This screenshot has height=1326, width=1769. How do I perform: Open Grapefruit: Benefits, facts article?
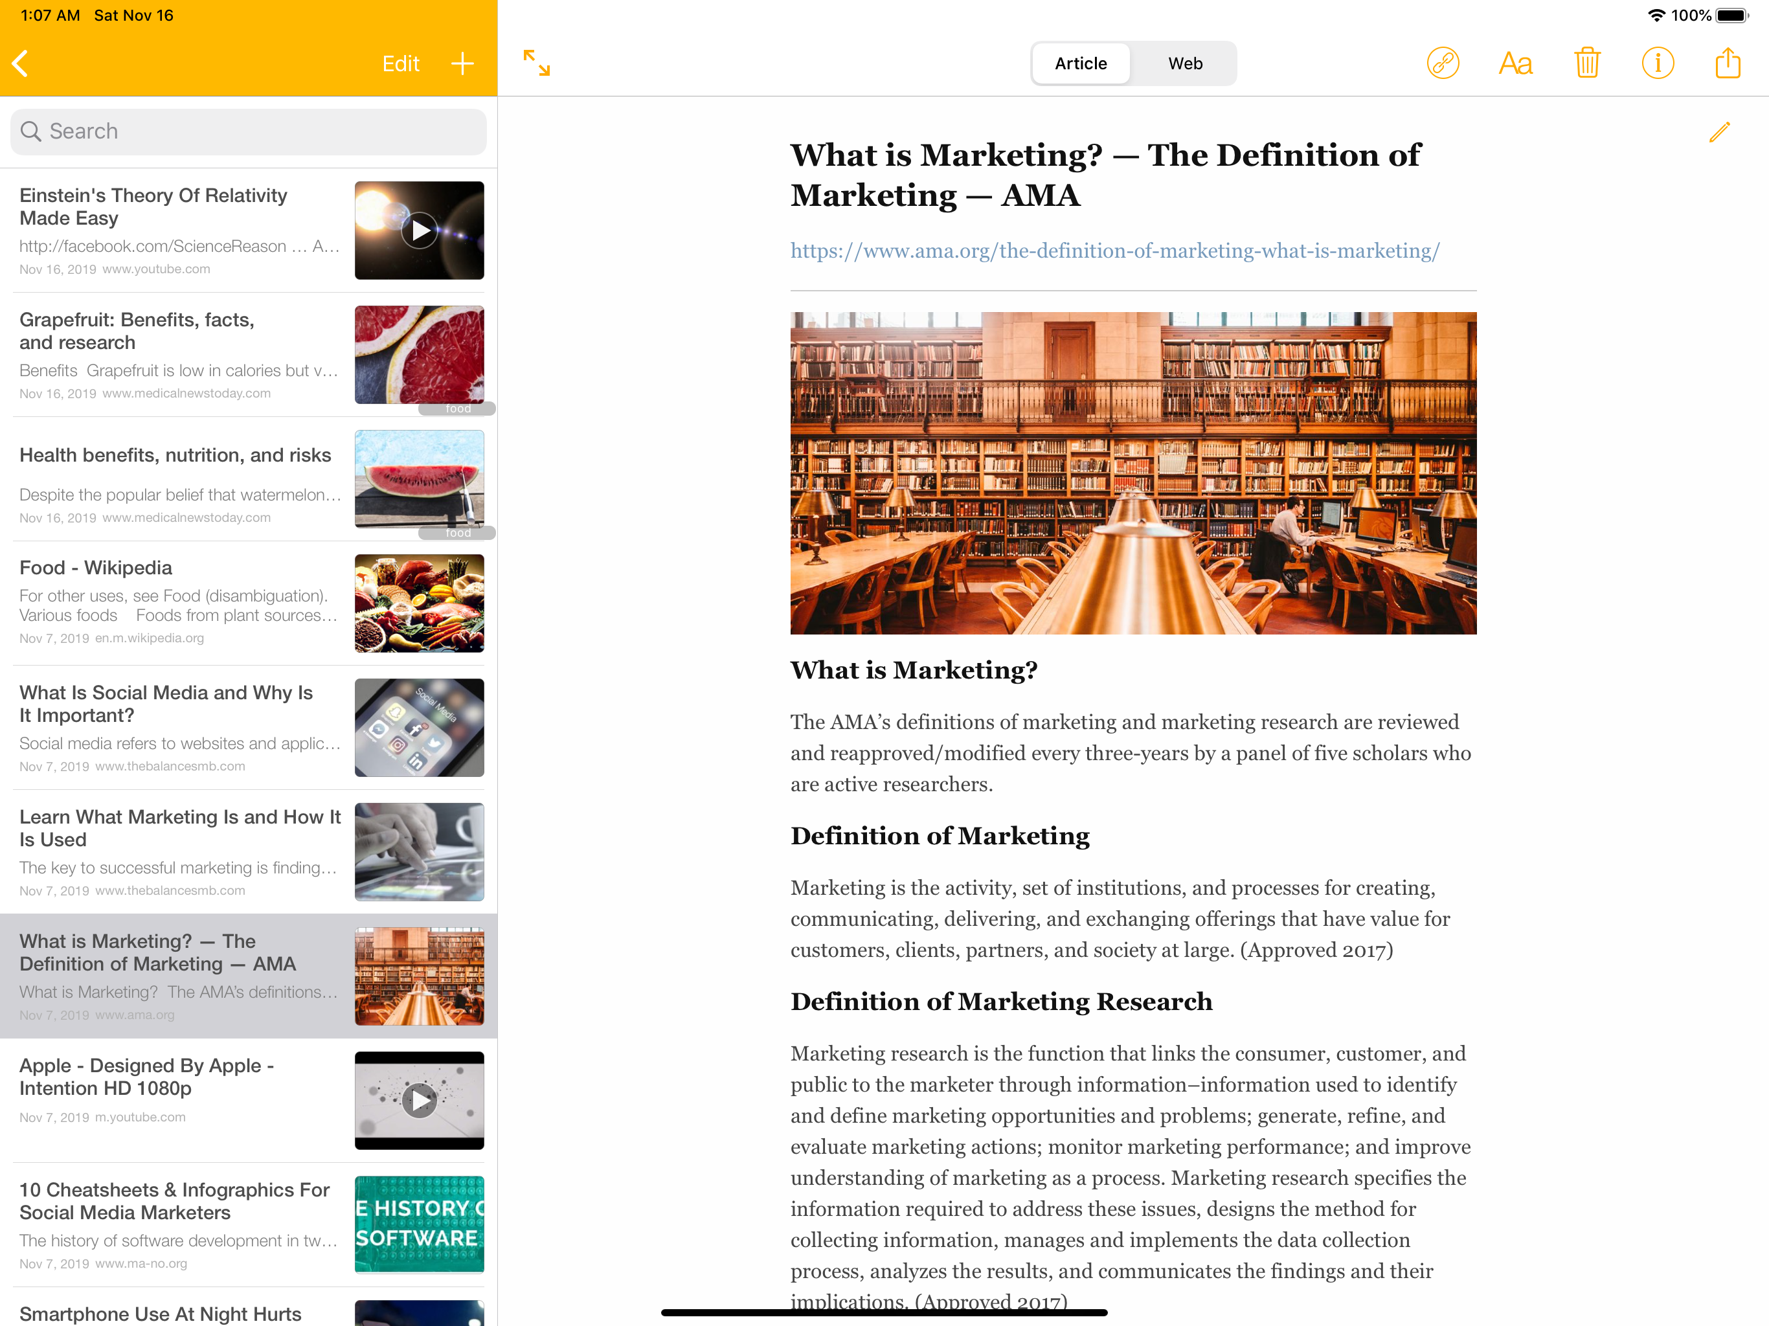point(248,355)
